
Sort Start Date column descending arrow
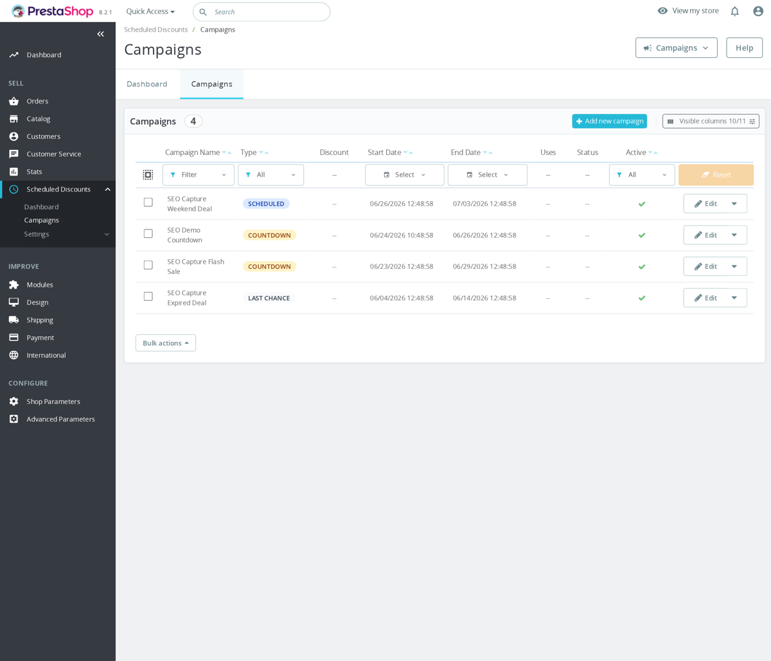tap(405, 153)
